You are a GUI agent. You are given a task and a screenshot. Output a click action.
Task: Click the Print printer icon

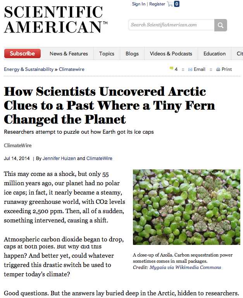point(218,69)
